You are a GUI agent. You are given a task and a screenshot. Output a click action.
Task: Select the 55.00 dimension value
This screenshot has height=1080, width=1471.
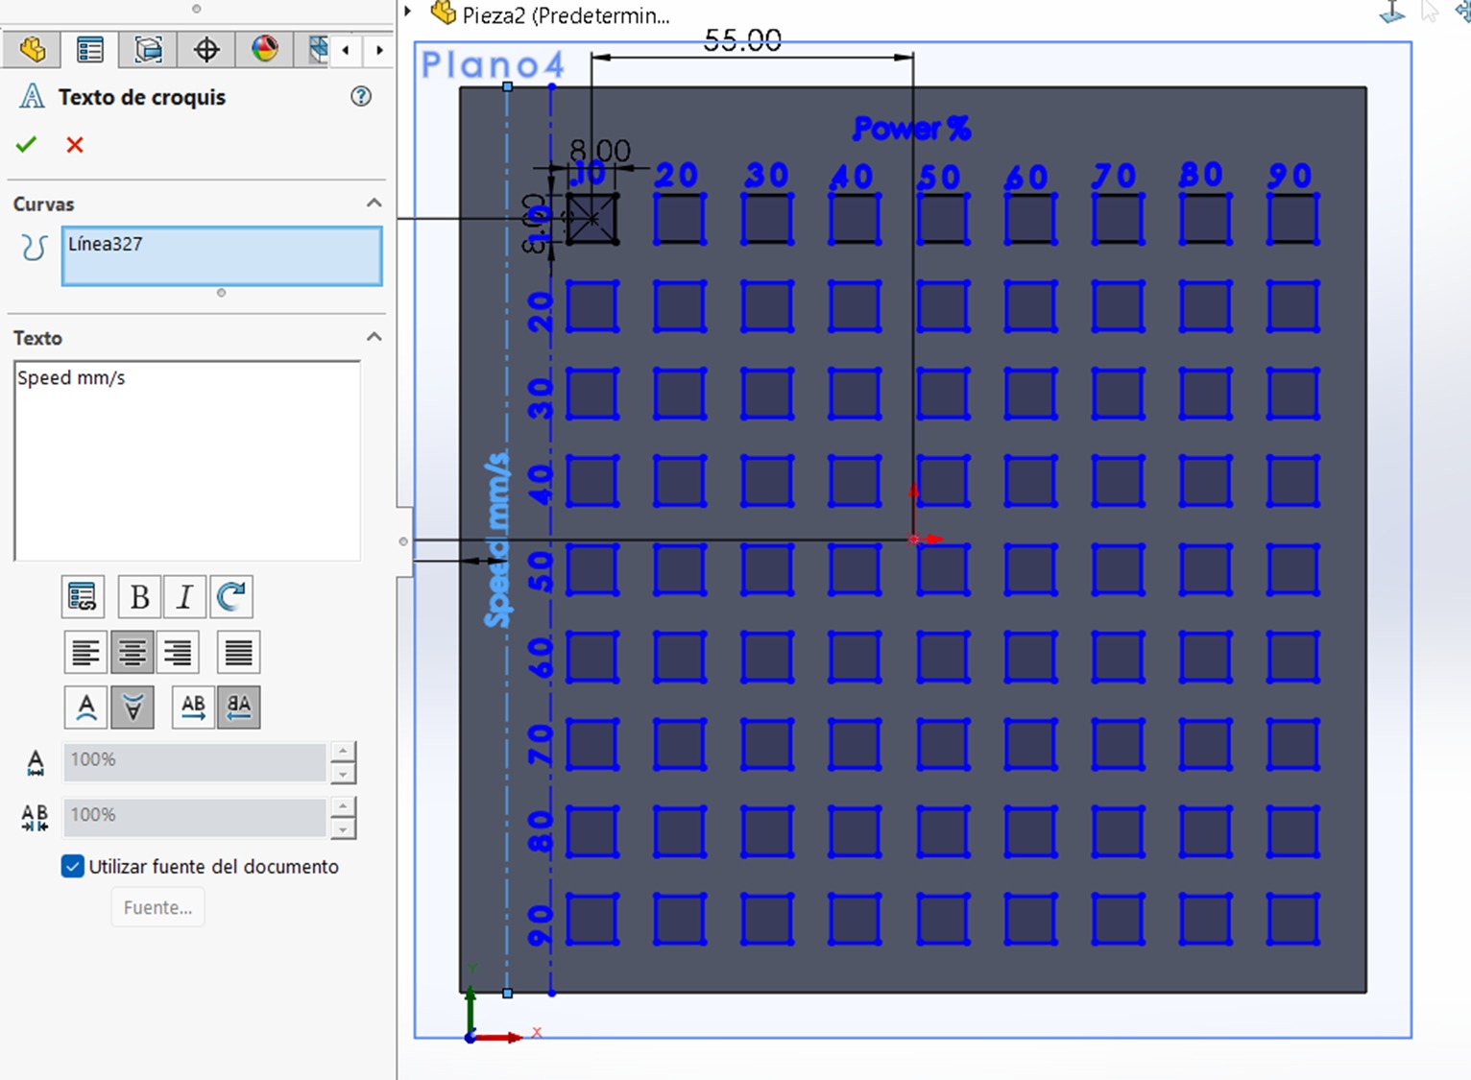click(742, 39)
